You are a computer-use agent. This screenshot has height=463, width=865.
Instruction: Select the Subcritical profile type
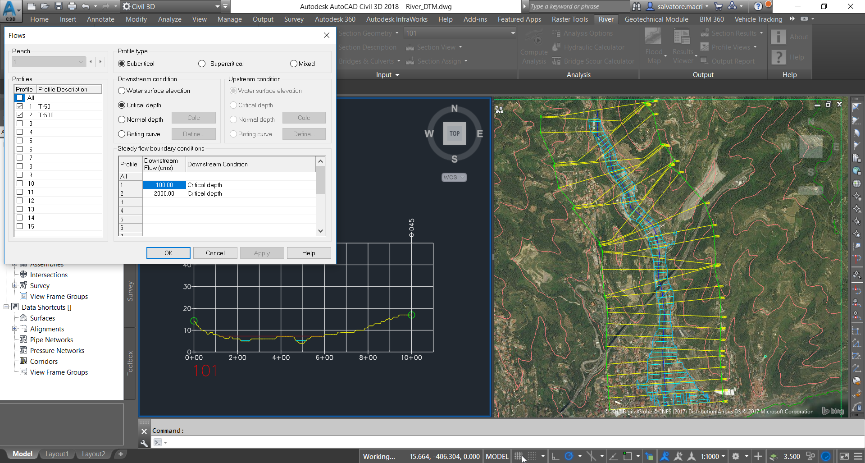point(121,64)
